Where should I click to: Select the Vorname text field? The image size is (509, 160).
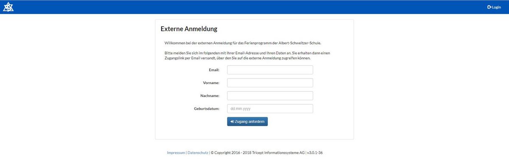coord(270,83)
